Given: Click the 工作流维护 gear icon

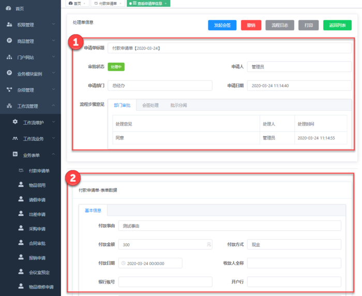Looking at the screenshot, I should coord(15,122).
